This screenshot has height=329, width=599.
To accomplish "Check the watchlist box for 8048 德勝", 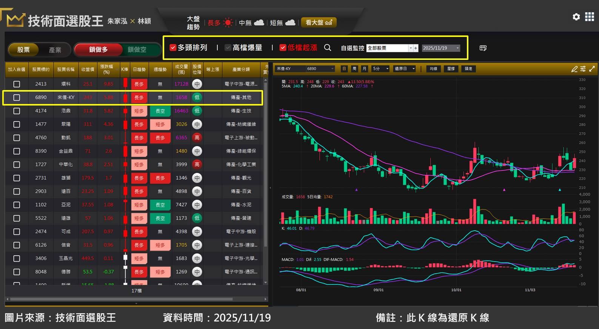I will pos(17,272).
